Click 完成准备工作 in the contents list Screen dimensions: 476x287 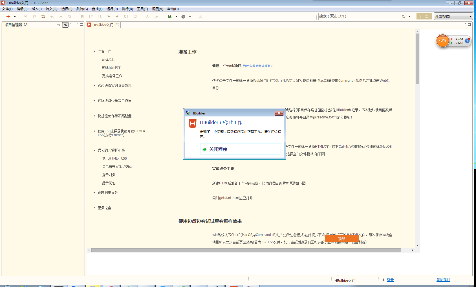pyautogui.click(x=112, y=76)
